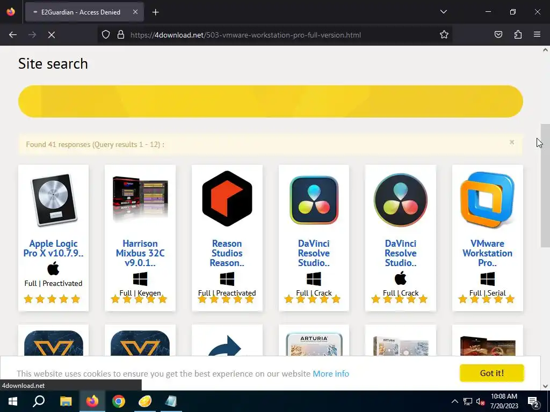Click the Windows logo under Harrison Mixbus
550x412 pixels.
pyautogui.click(x=140, y=279)
